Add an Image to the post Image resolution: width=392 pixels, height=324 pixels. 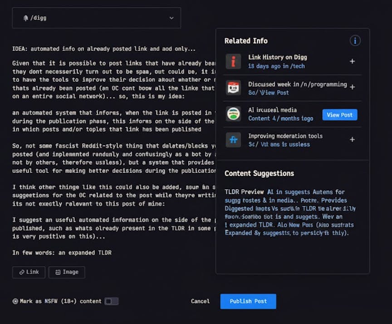67,272
